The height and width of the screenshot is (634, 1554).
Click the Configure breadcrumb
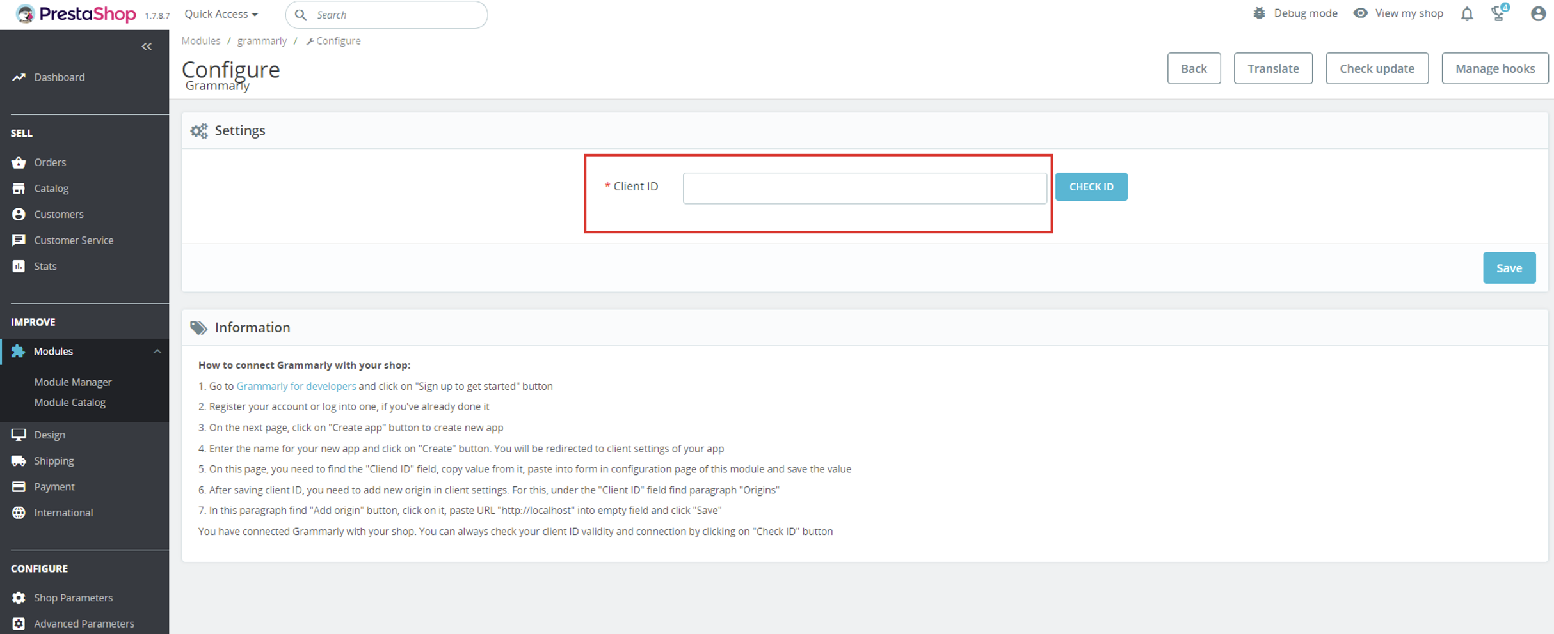[x=333, y=41]
